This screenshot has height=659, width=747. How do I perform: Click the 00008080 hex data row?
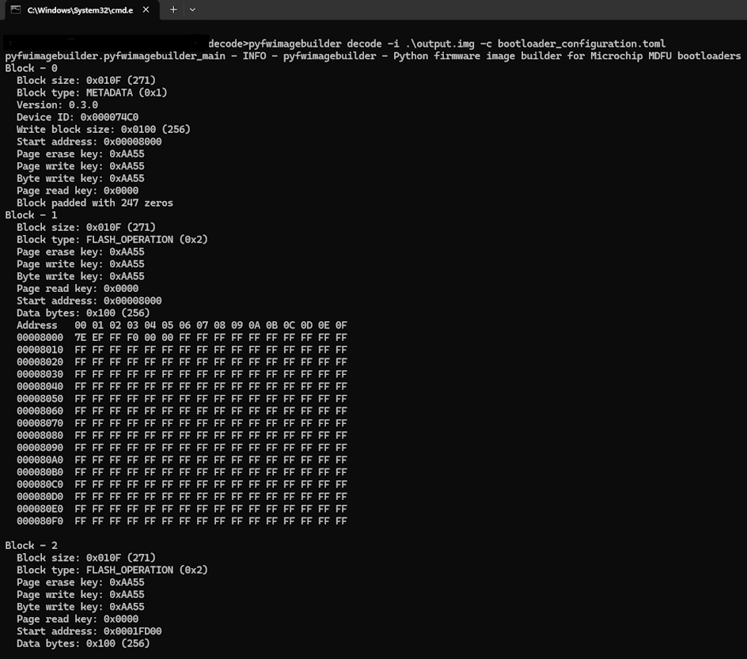click(x=181, y=436)
